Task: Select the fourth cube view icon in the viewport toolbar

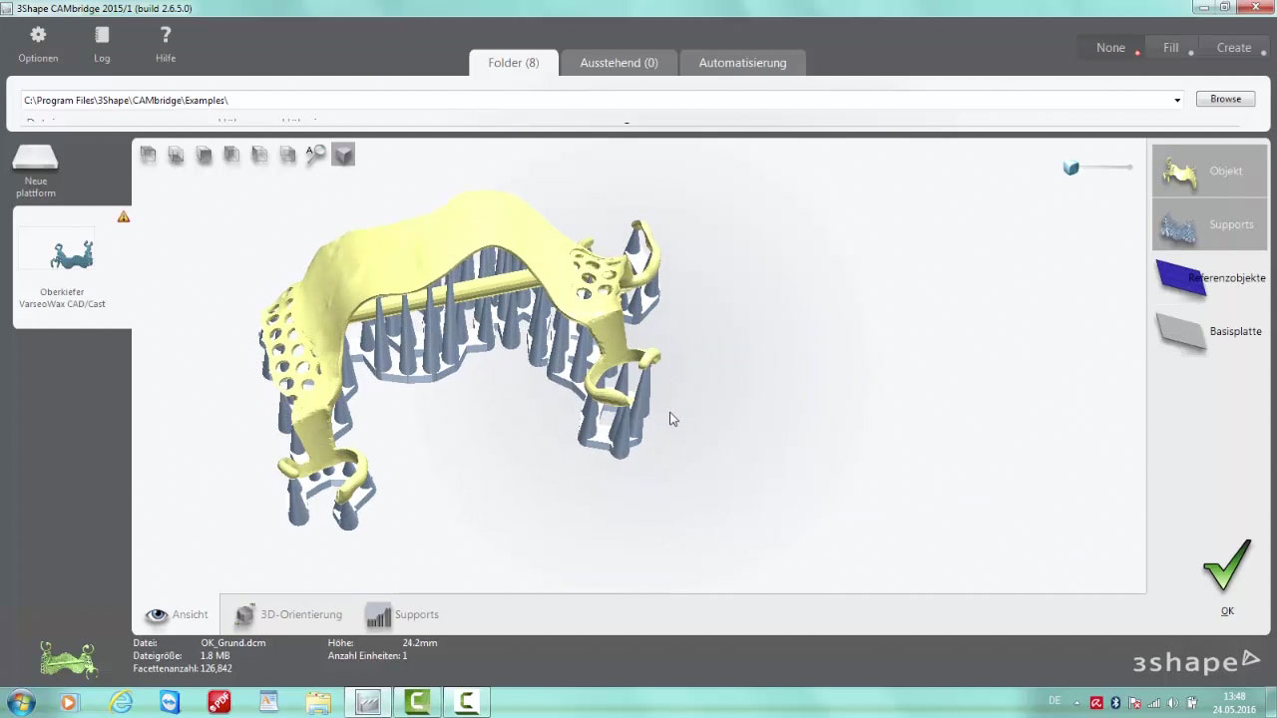Action: pyautogui.click(x=231, y=155)
